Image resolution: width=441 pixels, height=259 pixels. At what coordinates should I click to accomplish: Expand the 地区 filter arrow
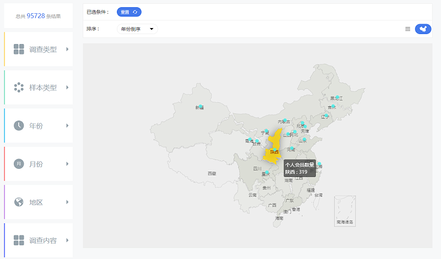[x=67, y=202]
